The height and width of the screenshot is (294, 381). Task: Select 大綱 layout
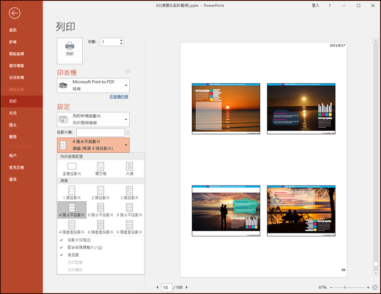pos(129,169)
